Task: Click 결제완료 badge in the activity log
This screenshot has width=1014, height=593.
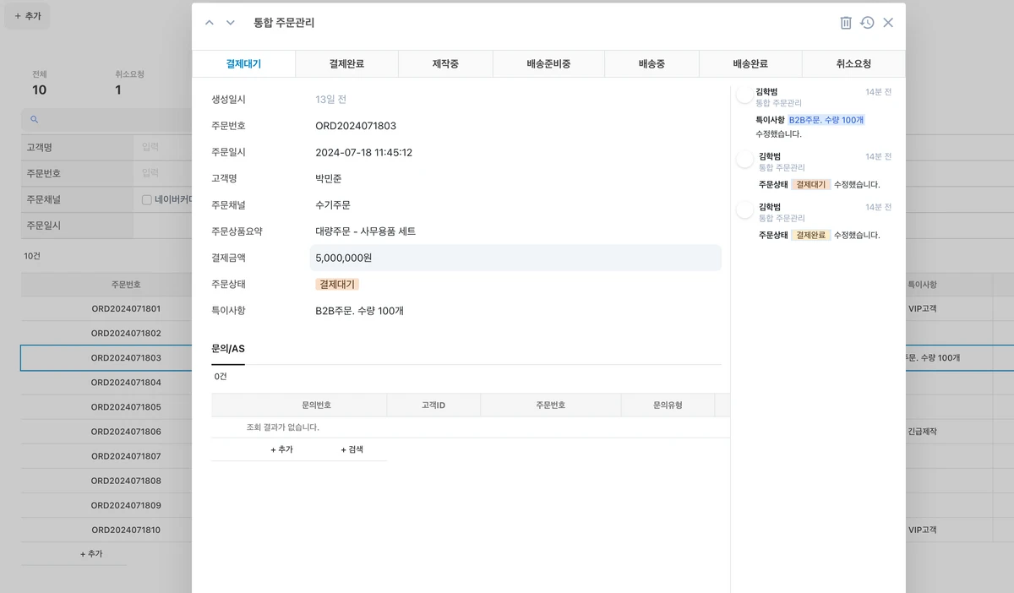Action: [811, 235]
